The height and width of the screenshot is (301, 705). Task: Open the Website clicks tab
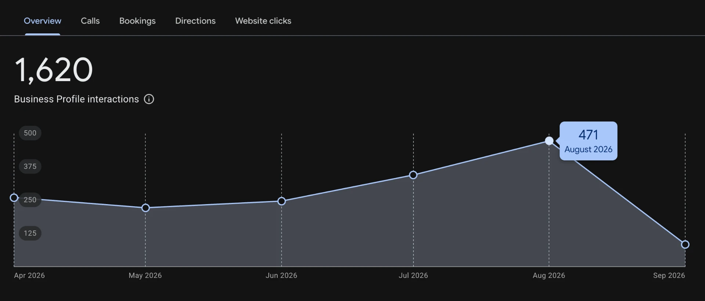point(263,21)
